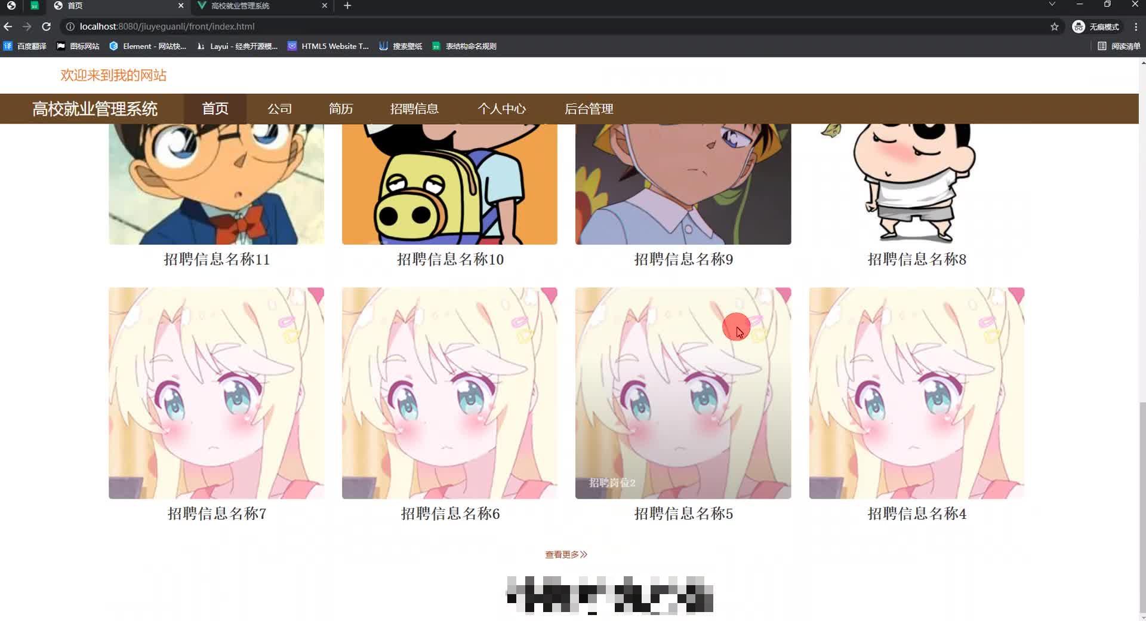The image size is (1146, 621).
Task: Open the tab search dropdown arrow
Action: 1052,4
